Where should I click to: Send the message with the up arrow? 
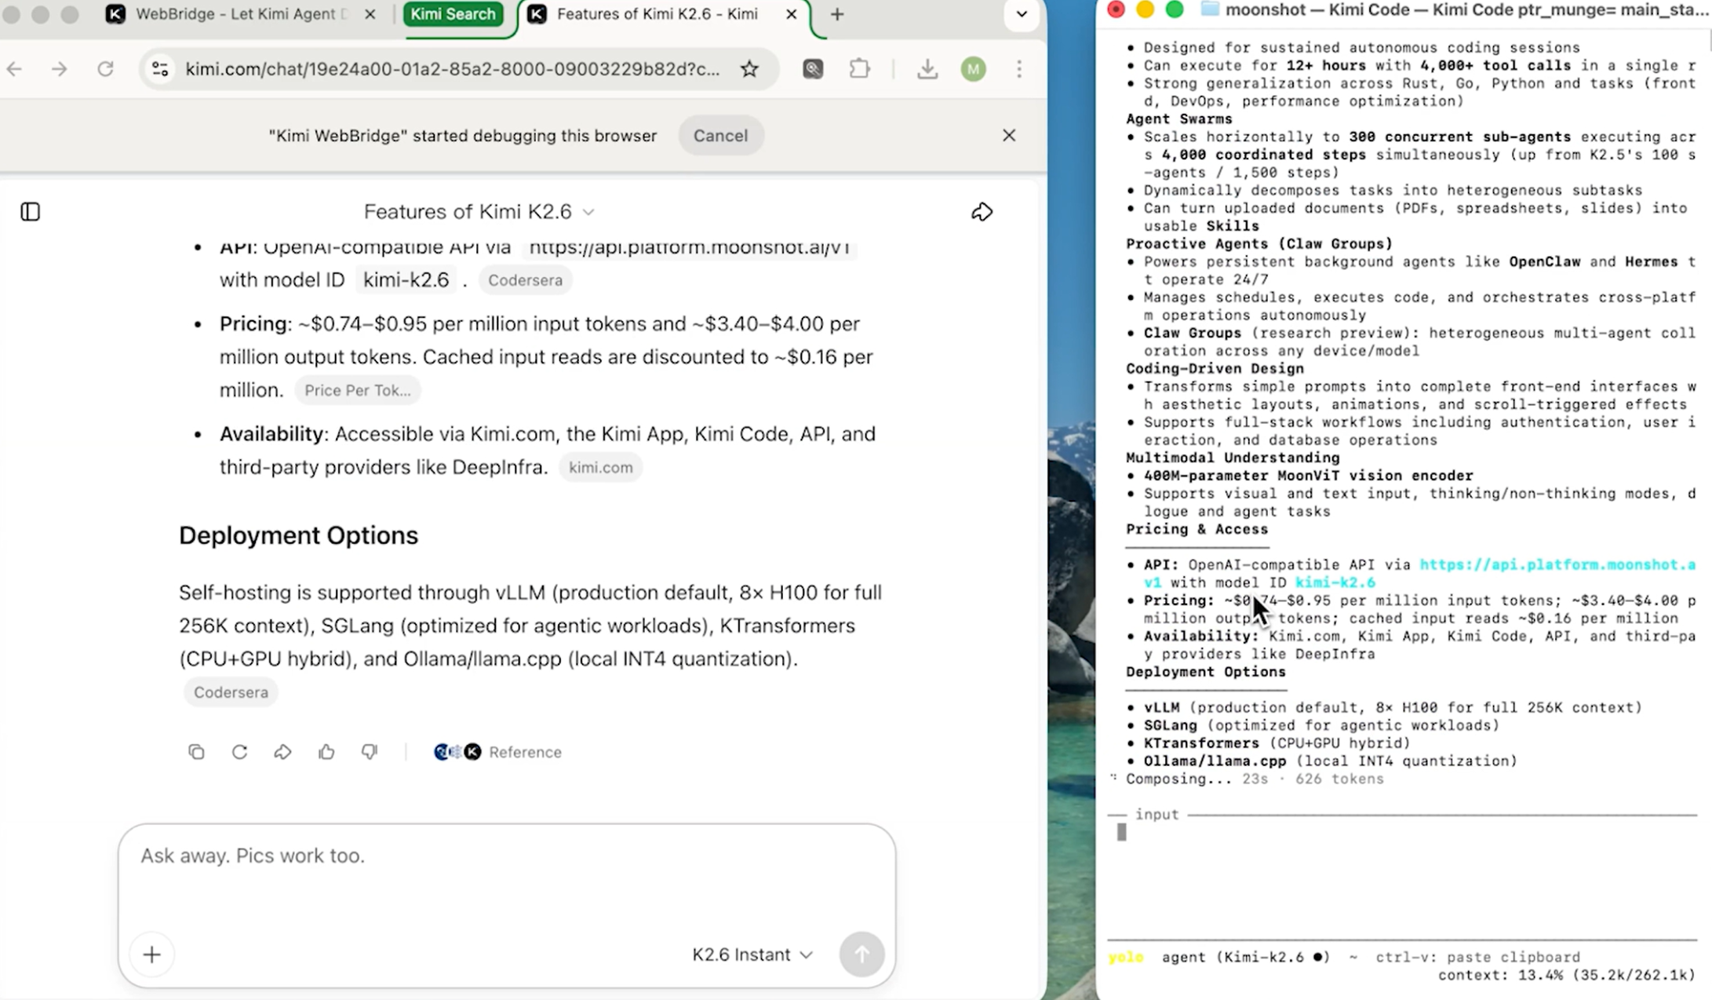[861, 954]
